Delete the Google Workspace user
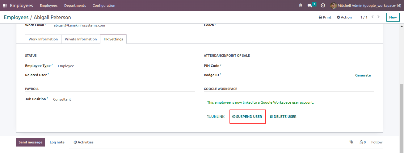Screen dimensions: 404x153 (283, 117)
